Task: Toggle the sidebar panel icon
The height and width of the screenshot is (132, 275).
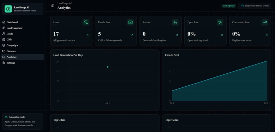Action: (53, 6)
